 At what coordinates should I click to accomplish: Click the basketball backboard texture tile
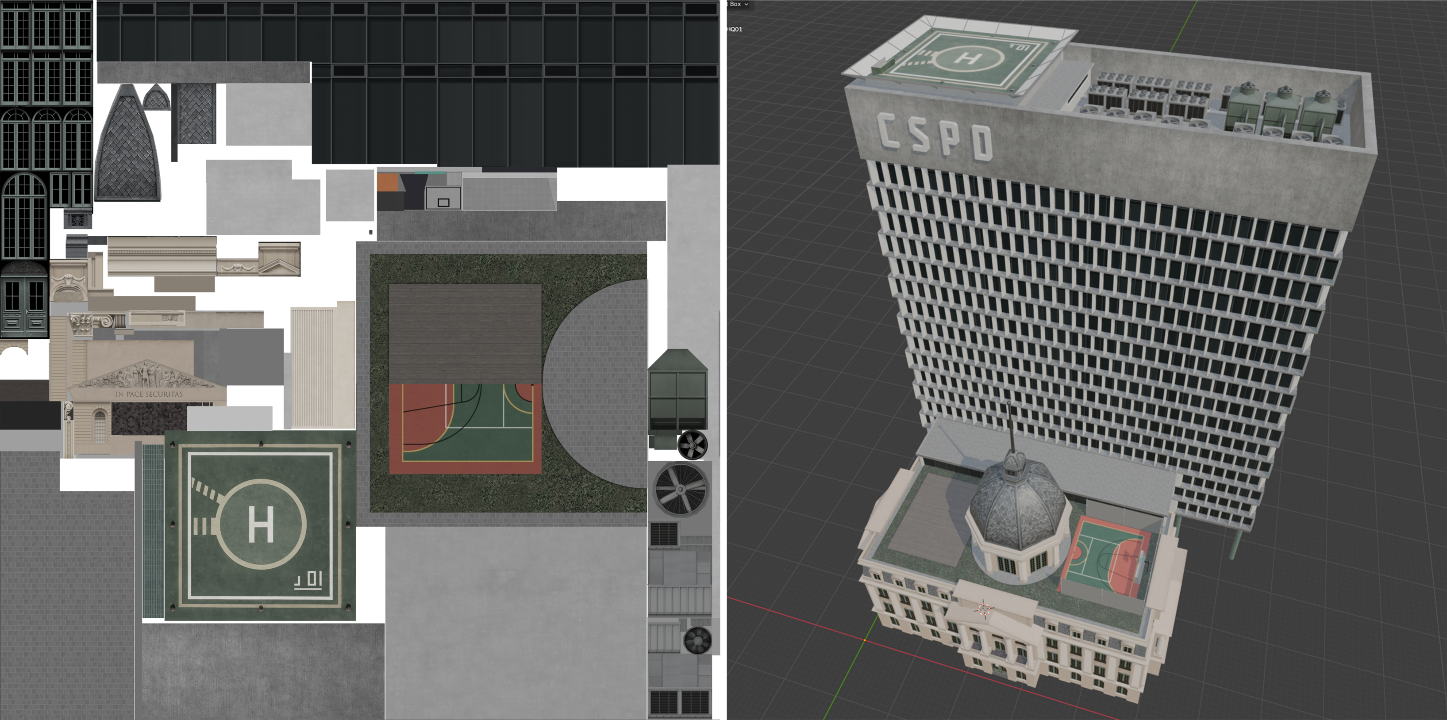pos(443,198)
